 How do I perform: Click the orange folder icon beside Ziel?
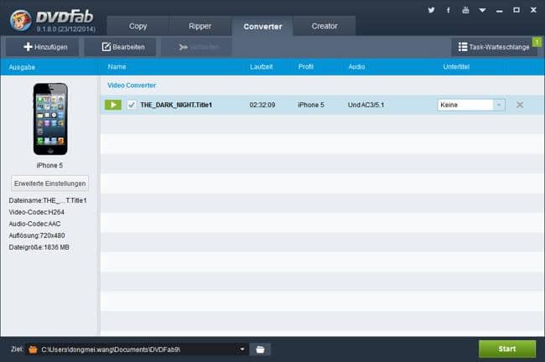pyautogui.click(x=33, y=349)
